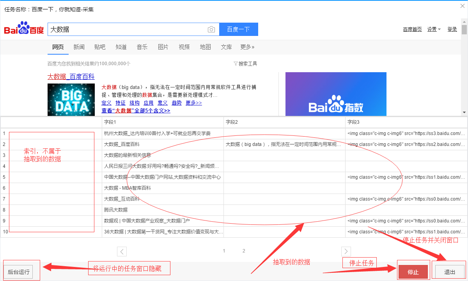Open 更多>> links in encyclopedia result
The image size is (468, 281).
pos(193,103)
